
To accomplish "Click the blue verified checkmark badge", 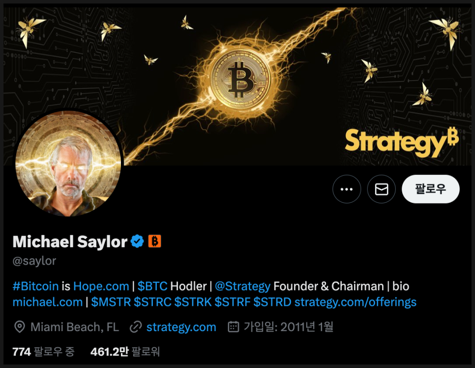I will click(x=137, y=241).
